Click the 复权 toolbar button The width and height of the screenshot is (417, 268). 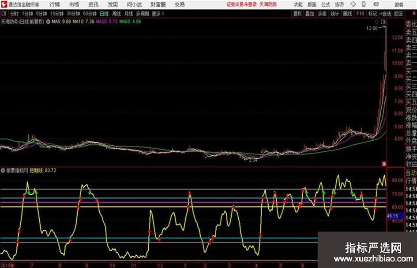(x=297, y=14)
